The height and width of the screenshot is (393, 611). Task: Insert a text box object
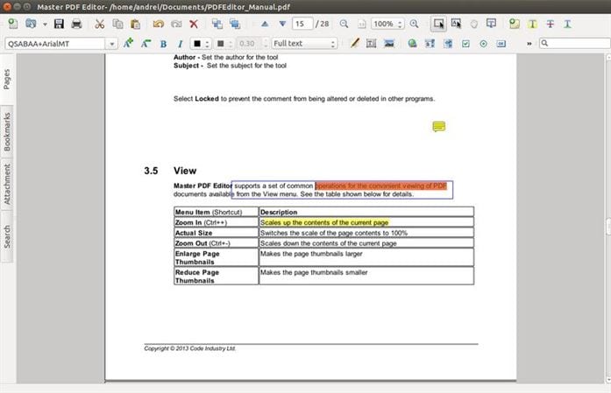[372, 44]
